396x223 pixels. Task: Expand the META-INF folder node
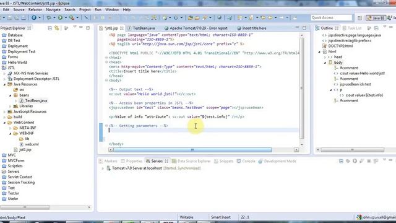click(x=11, y=128)
